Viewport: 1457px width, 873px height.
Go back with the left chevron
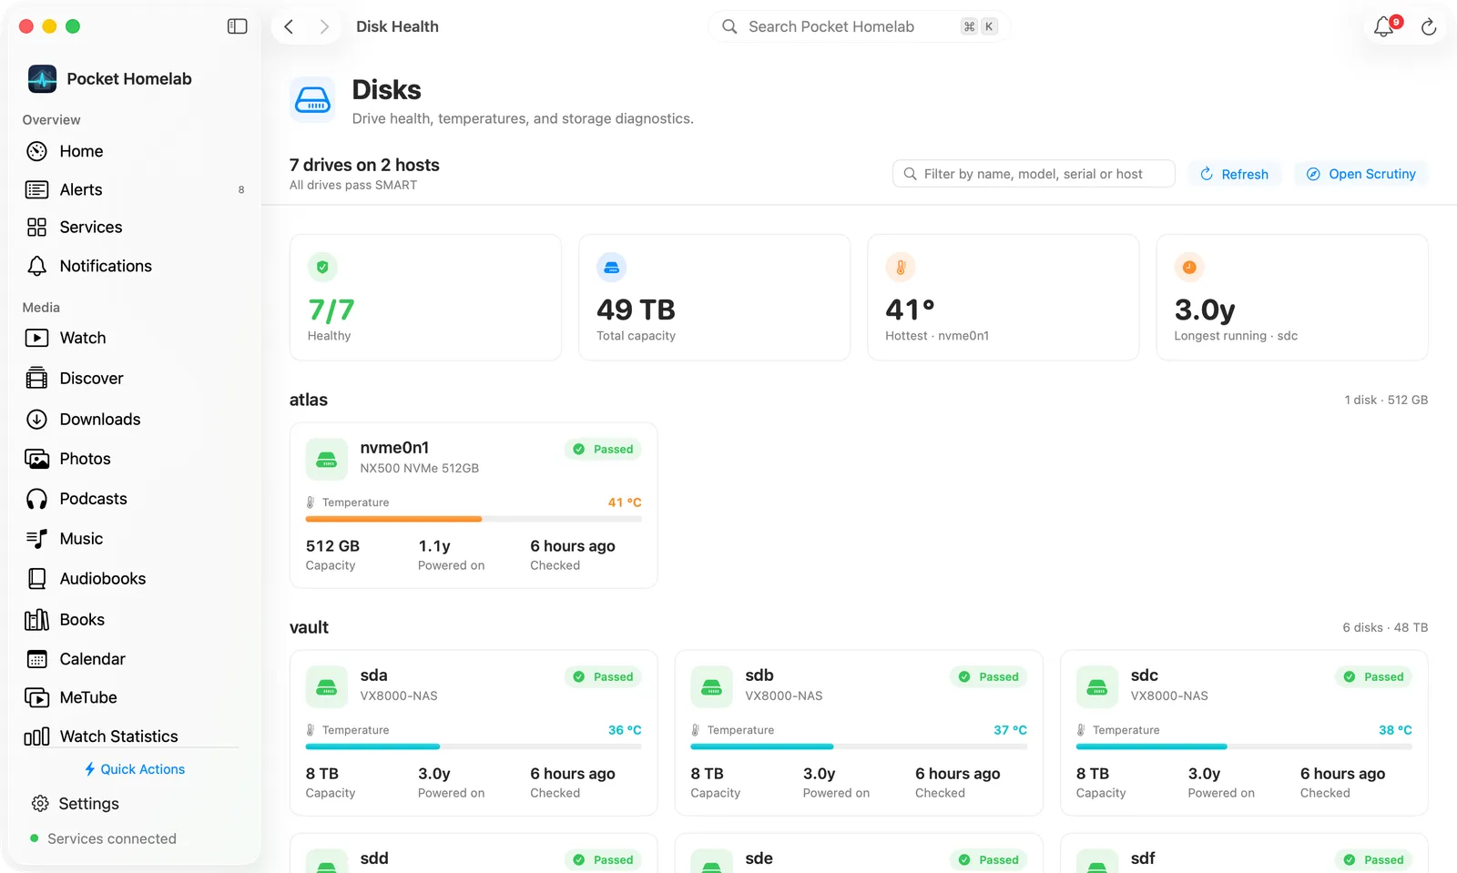click(289, 26)
